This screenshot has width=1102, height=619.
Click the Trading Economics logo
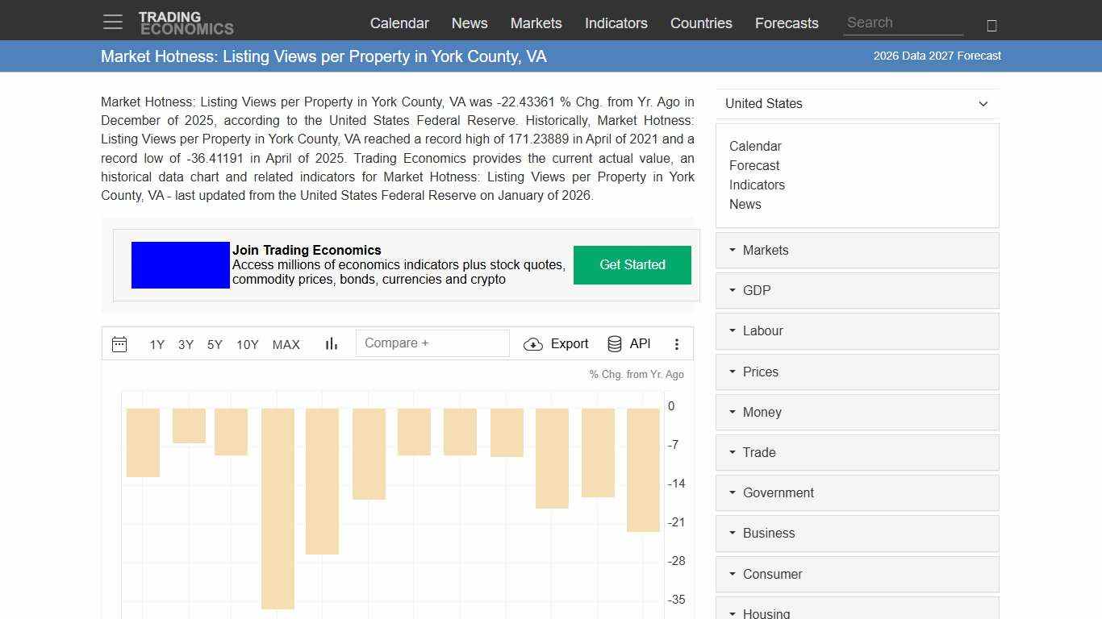(x=186, y=21)
